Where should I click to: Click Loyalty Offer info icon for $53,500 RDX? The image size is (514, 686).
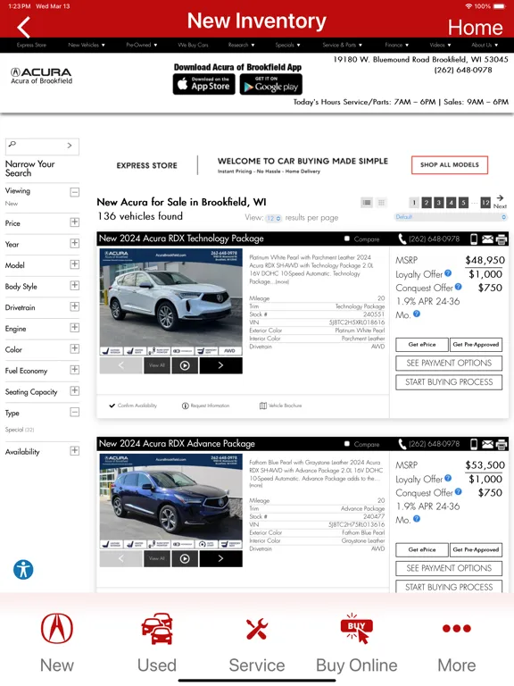pyautogui.click(x=448, y=478)
